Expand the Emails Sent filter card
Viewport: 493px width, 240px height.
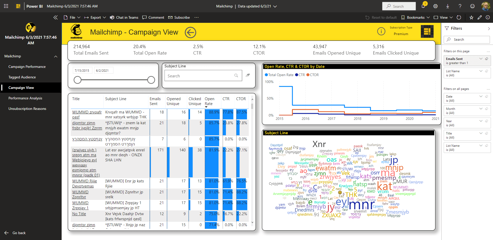(x=481, y=59)
